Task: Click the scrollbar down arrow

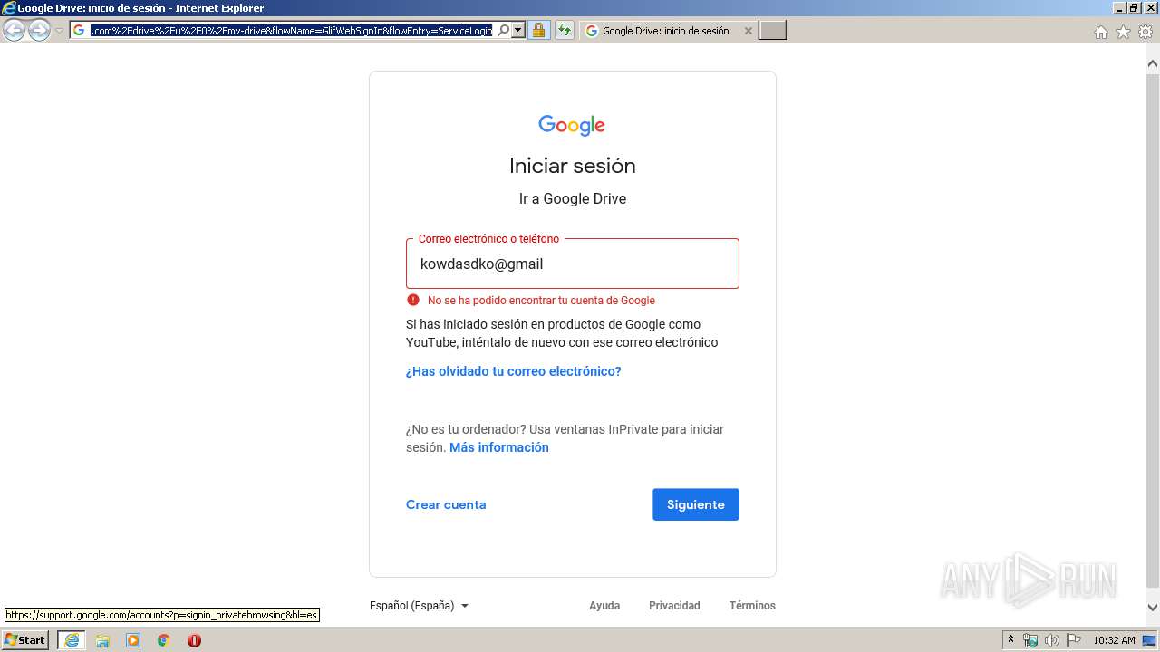Action: [x=1153, y=608]
